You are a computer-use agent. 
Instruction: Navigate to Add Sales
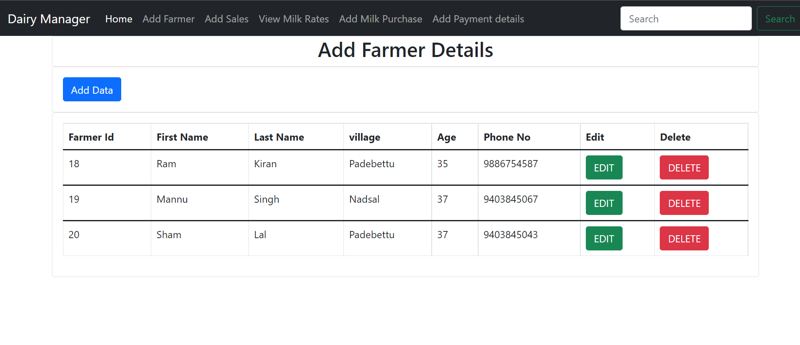(226, 19)
